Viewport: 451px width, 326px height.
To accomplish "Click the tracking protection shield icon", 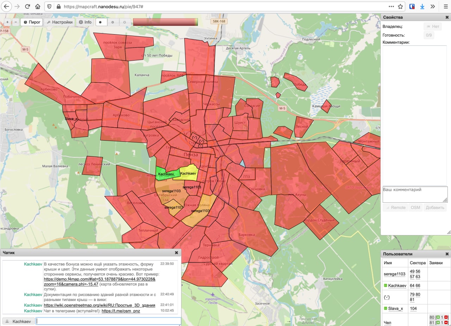I will (x=49, y=6).
